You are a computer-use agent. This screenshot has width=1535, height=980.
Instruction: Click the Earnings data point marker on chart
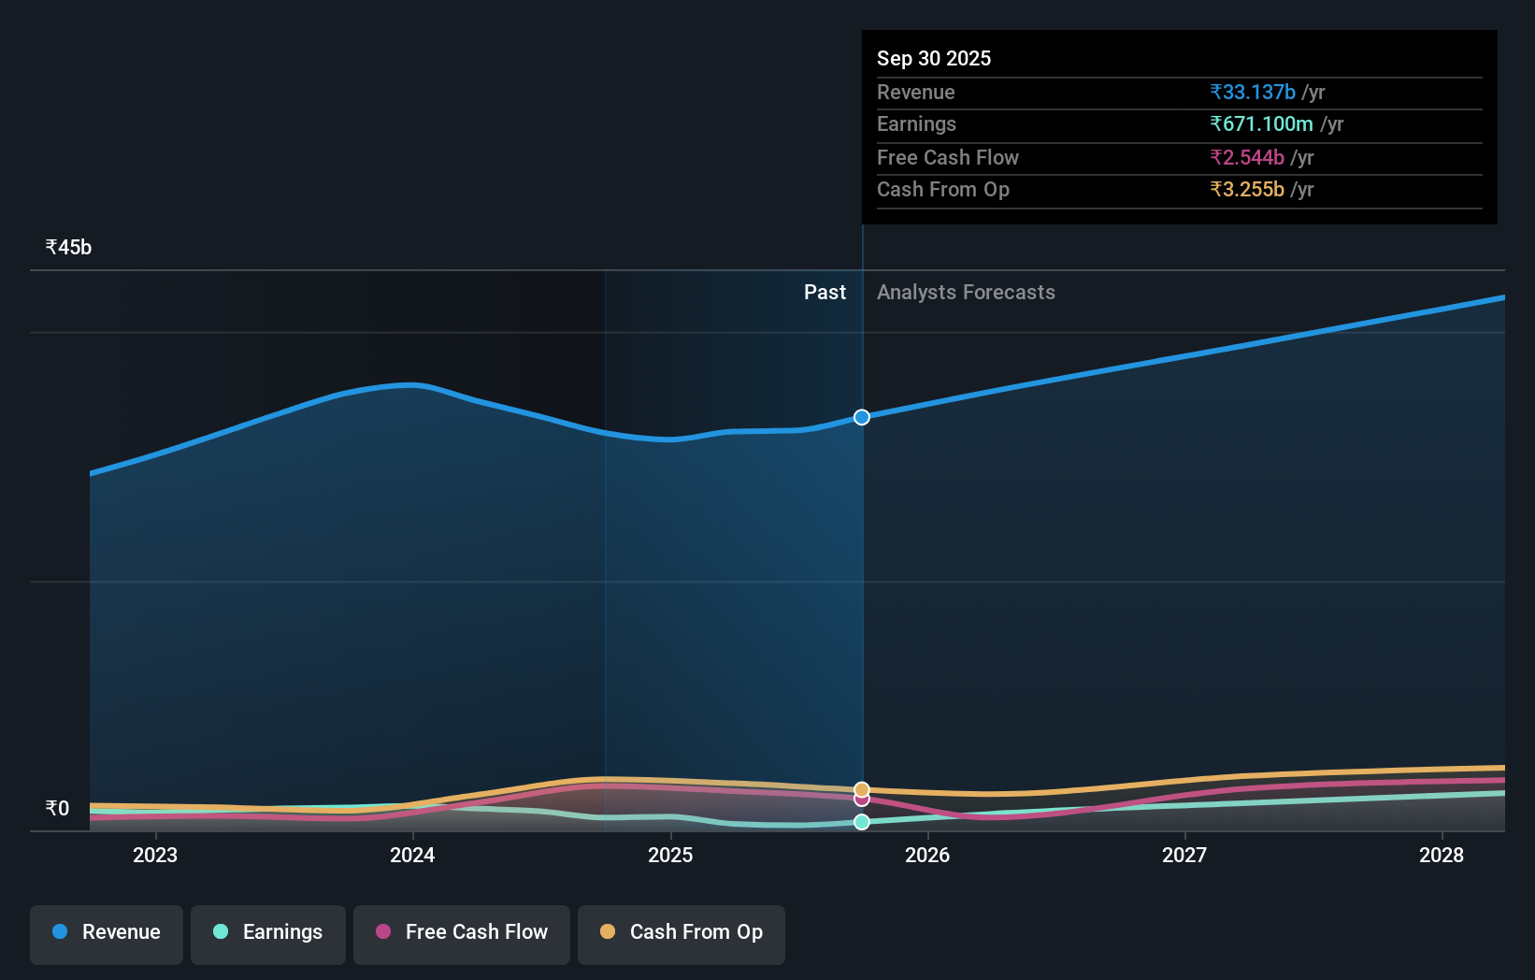point(860,822)
